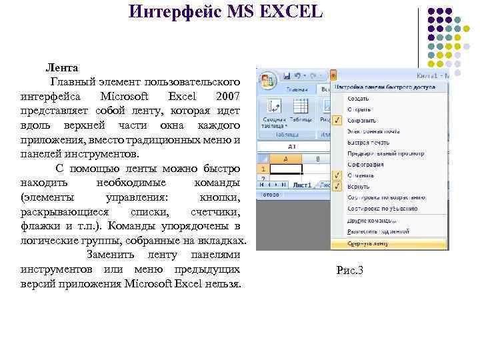Click the Name Box showing A1
This screenshot has width=480, height=360.
pyautogui.click(x=293, y=147)
